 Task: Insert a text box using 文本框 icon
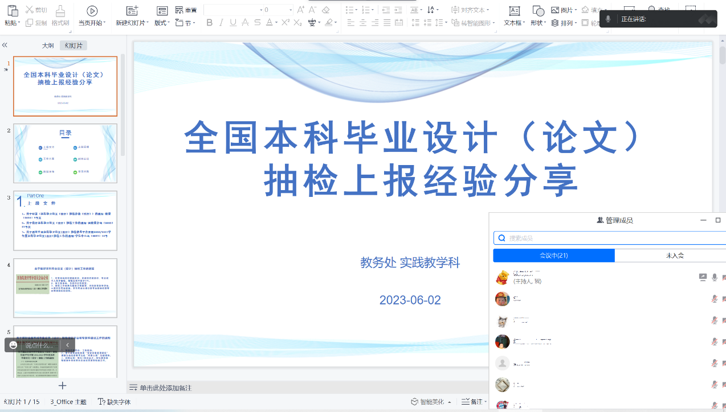[514, 11]
